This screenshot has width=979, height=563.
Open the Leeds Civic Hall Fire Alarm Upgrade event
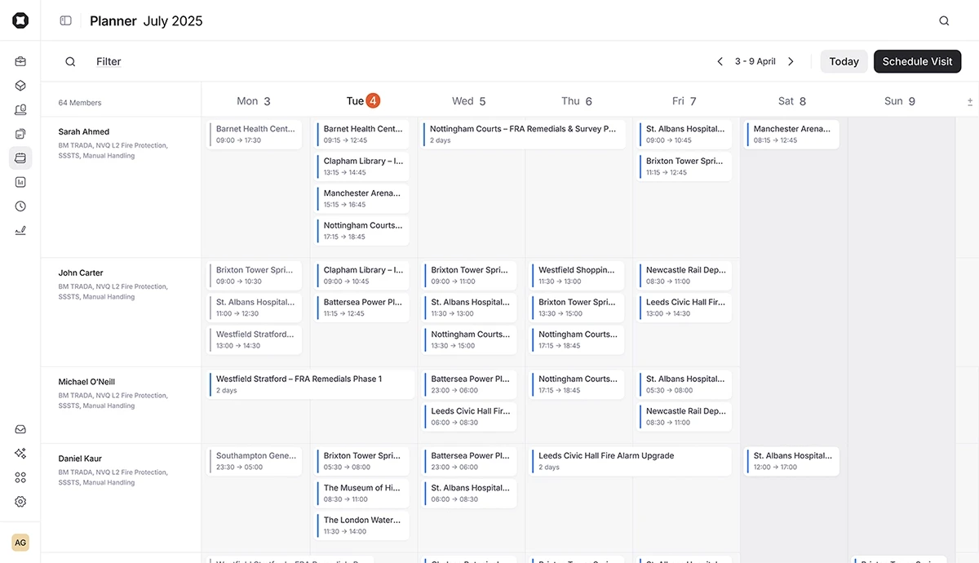point(631,461)
